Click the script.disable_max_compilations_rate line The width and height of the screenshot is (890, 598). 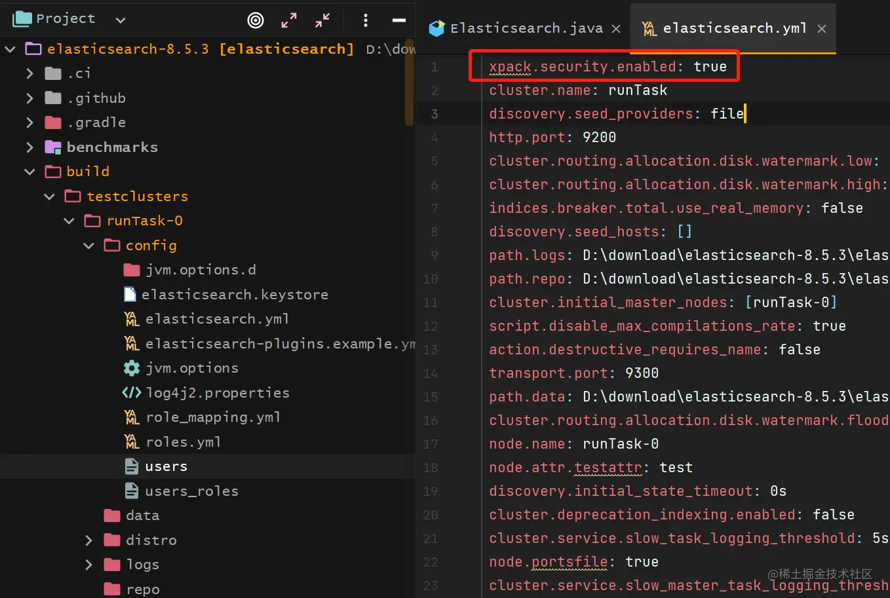coord(667,326)
